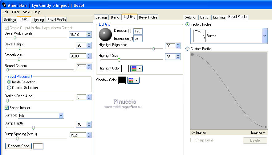Open Settings tab in middle panel
This screenshot has width=272, height=155.
click(x=101, y=17)
